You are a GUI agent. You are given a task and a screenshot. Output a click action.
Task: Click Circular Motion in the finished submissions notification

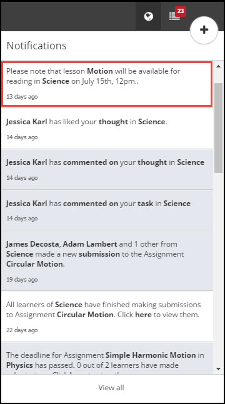(85, 315)
